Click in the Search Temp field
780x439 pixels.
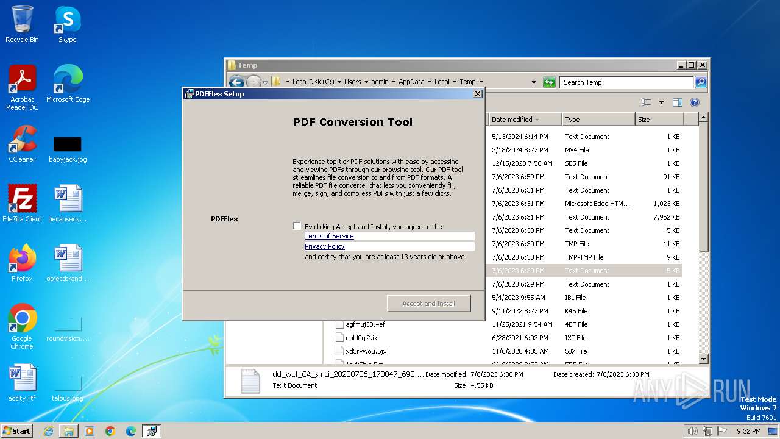[626, 82]
